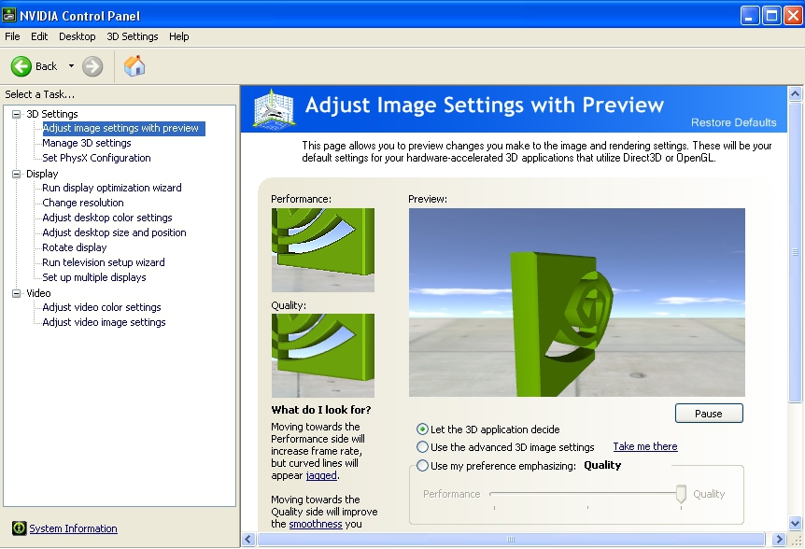Viewport: 805px width, 549px height.
Task: Click the Pause button
Action: point(709,413)
